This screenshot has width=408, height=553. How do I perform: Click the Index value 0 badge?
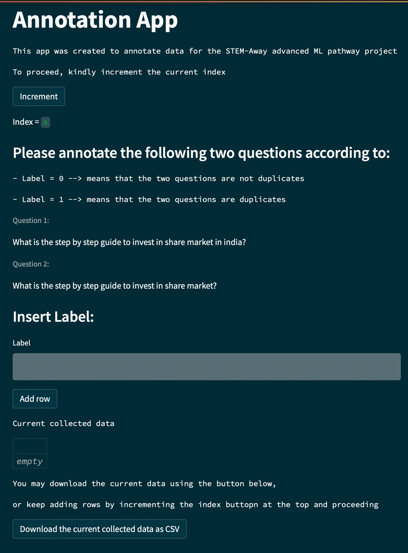[x=45, y=122]
